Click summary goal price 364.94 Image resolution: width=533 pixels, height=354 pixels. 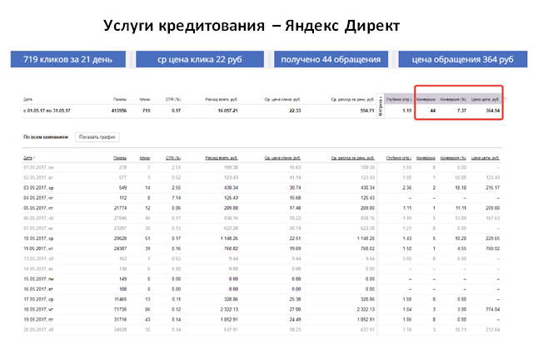click(492, 111)
